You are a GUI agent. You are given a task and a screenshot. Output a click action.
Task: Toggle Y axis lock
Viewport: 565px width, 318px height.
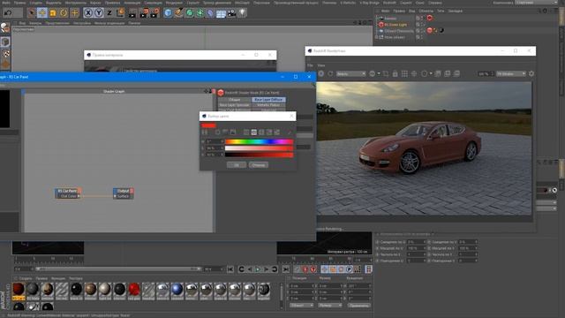pos(99,13)
